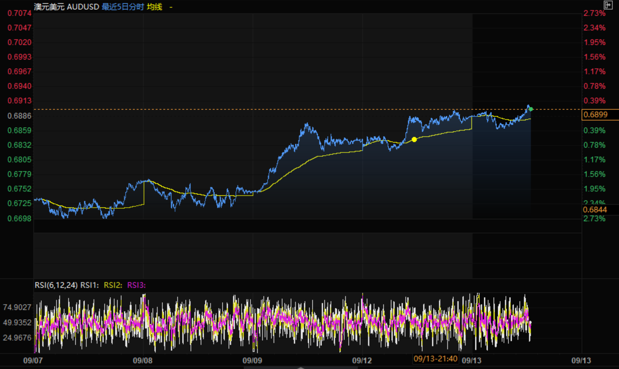Click the 0.6993 price axis label
This screenshot has width=619, height=369.
19,57
